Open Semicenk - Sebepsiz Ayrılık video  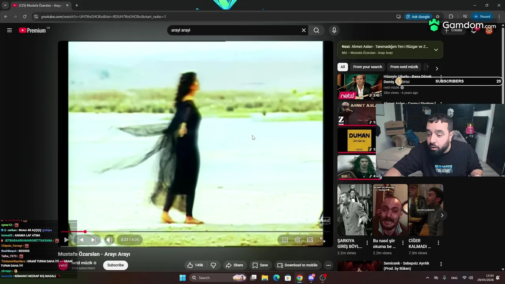[x=406, y=266]
